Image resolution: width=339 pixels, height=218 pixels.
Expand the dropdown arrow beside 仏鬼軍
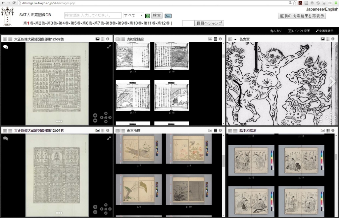[235, 39]
